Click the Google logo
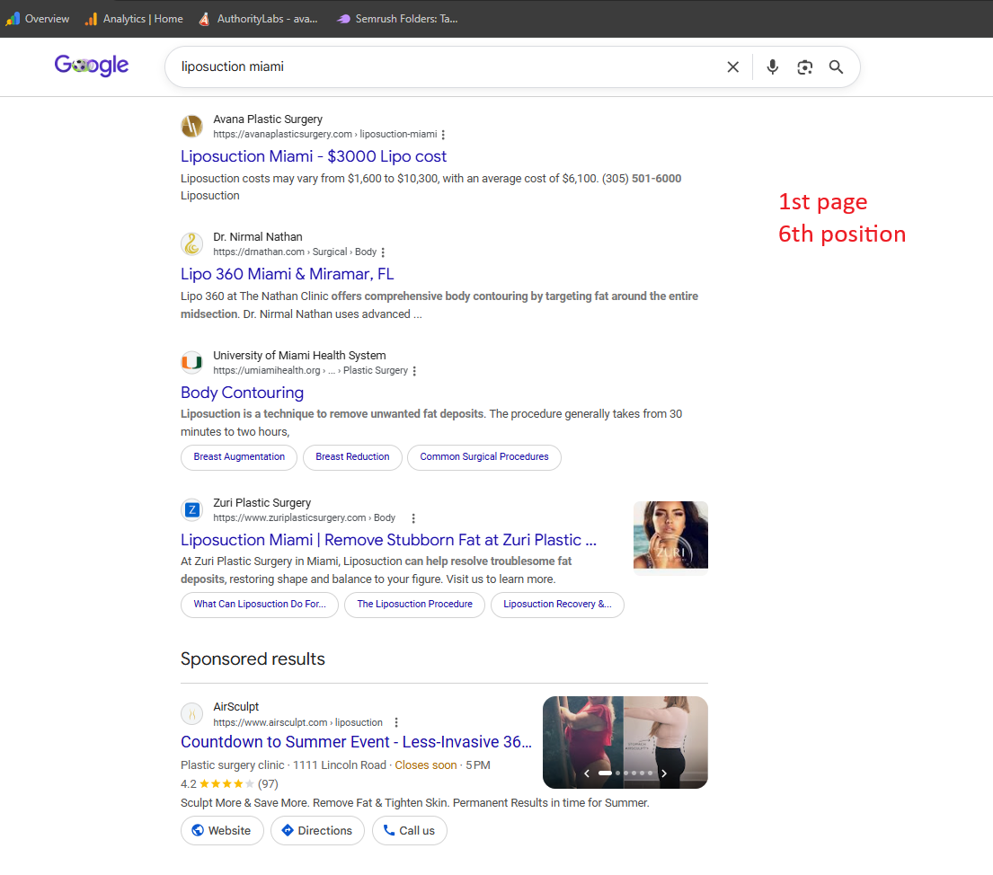The image size is (993, 875). click(x=91, y=66)
